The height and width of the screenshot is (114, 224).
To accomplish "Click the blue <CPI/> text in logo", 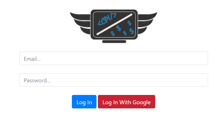I will 107,19.
